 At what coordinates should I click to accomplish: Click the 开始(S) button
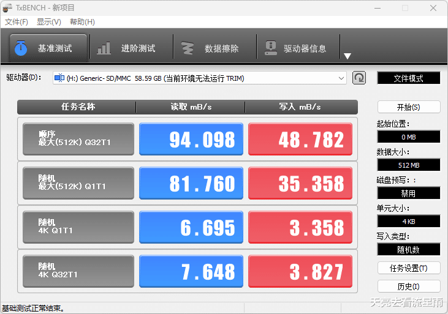(409, 107)
